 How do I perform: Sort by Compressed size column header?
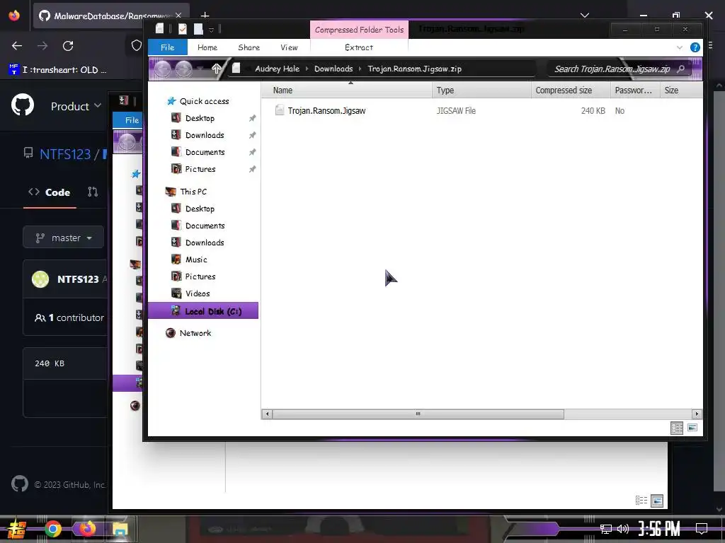coord(571,90)
